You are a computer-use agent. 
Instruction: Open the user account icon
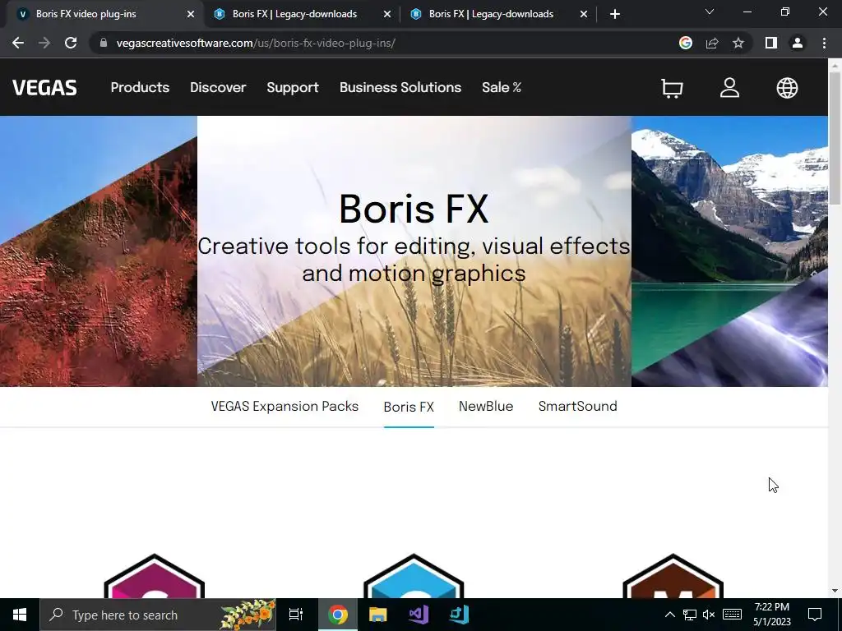pyautogui.click(x=729, y=88)
